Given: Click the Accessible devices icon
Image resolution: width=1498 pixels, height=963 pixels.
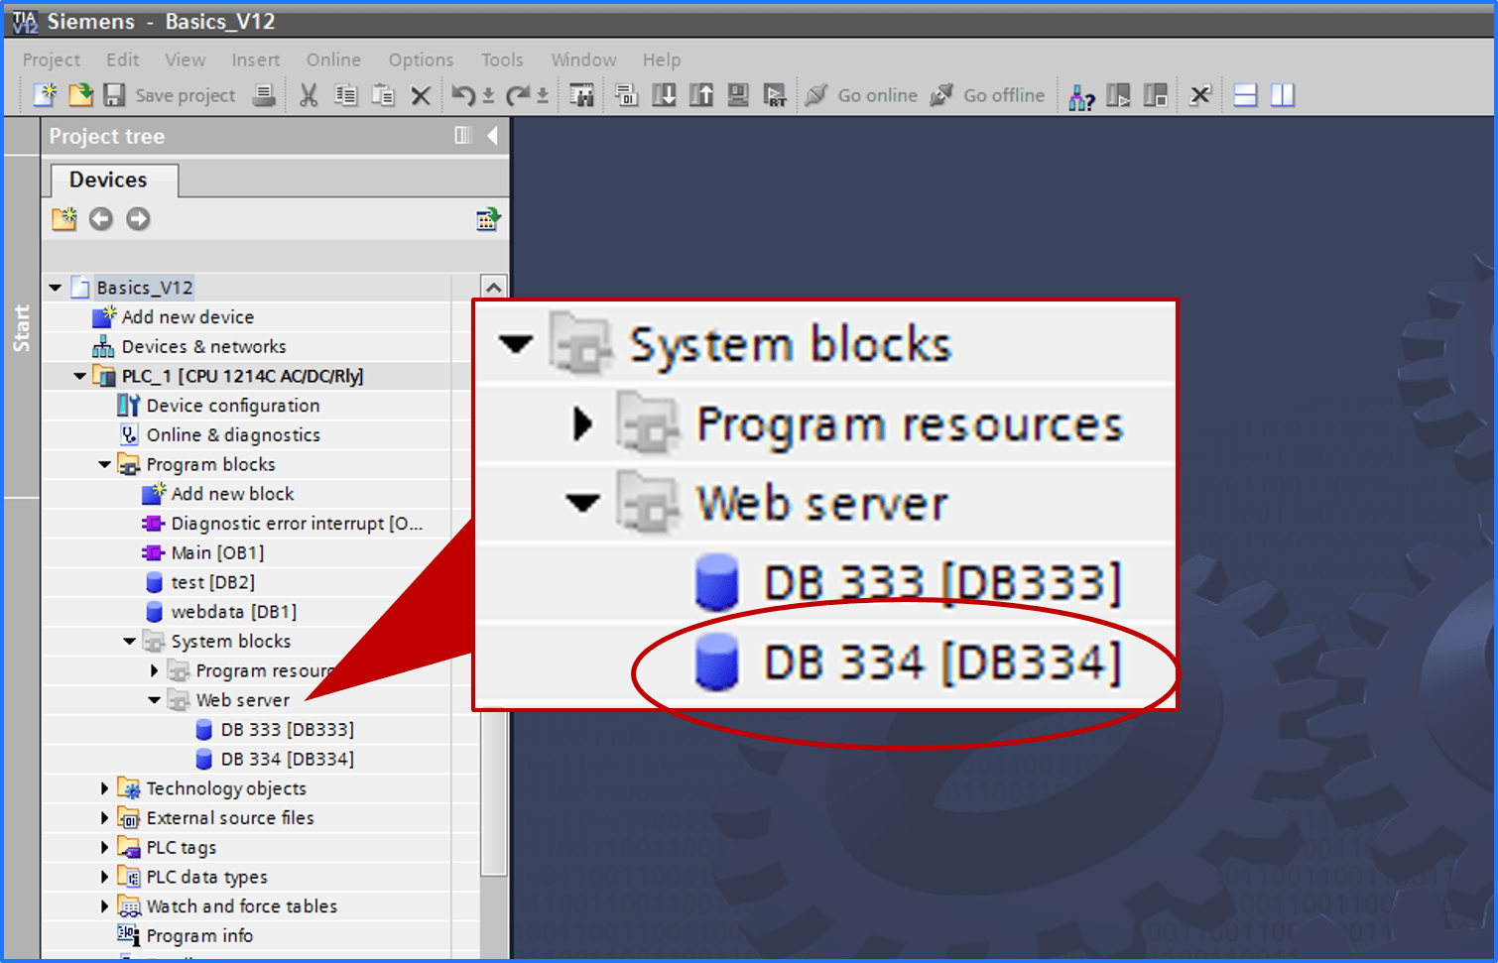Looking at the screenshot, I should click(1081, 96).
